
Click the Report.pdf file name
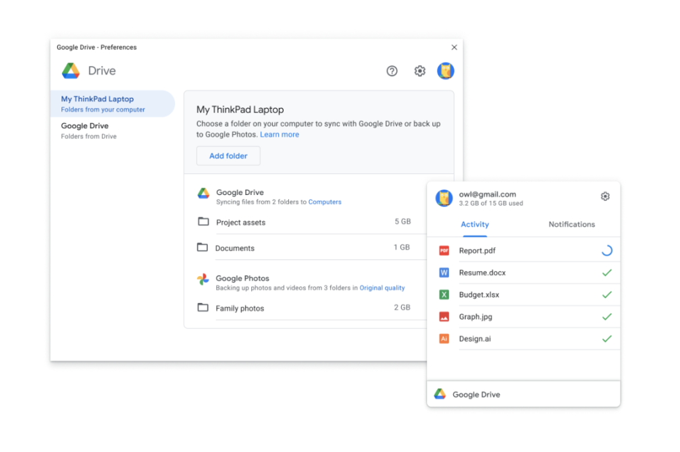(x=477, y=251)
